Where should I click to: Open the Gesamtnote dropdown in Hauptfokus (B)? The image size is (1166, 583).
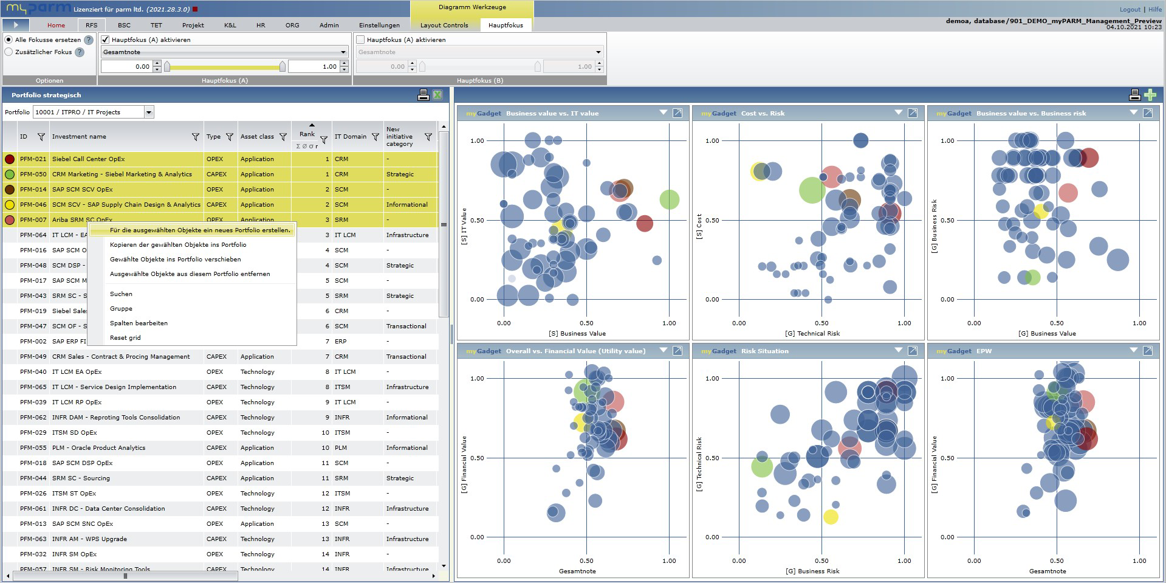click(480, 52)
